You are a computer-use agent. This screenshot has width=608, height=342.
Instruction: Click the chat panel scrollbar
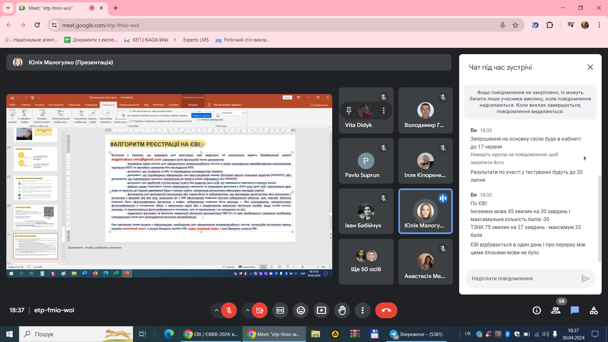tap(599, 218)
